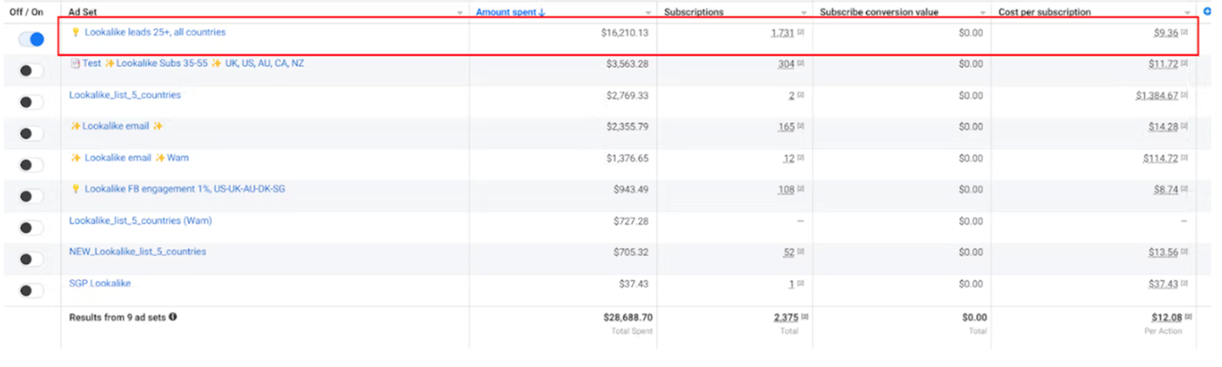The width and height of the screenshot is (1222, 367).
Task: Open NEW_Lookalike_list_5_countries ad set link
Action: [x=137, y=252]
